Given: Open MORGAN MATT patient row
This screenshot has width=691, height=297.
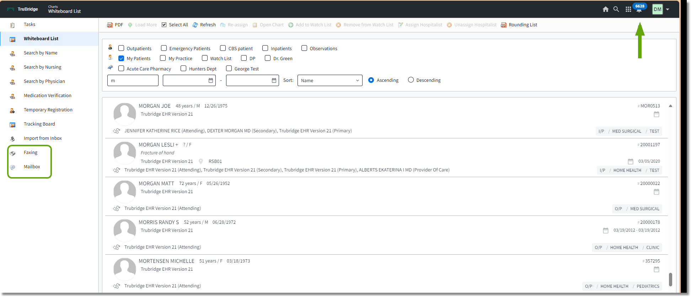Looking at the screenshot, I should tap(386, 196).
